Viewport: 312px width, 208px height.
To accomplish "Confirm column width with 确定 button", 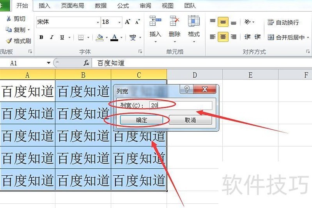I will coord(142,120).
